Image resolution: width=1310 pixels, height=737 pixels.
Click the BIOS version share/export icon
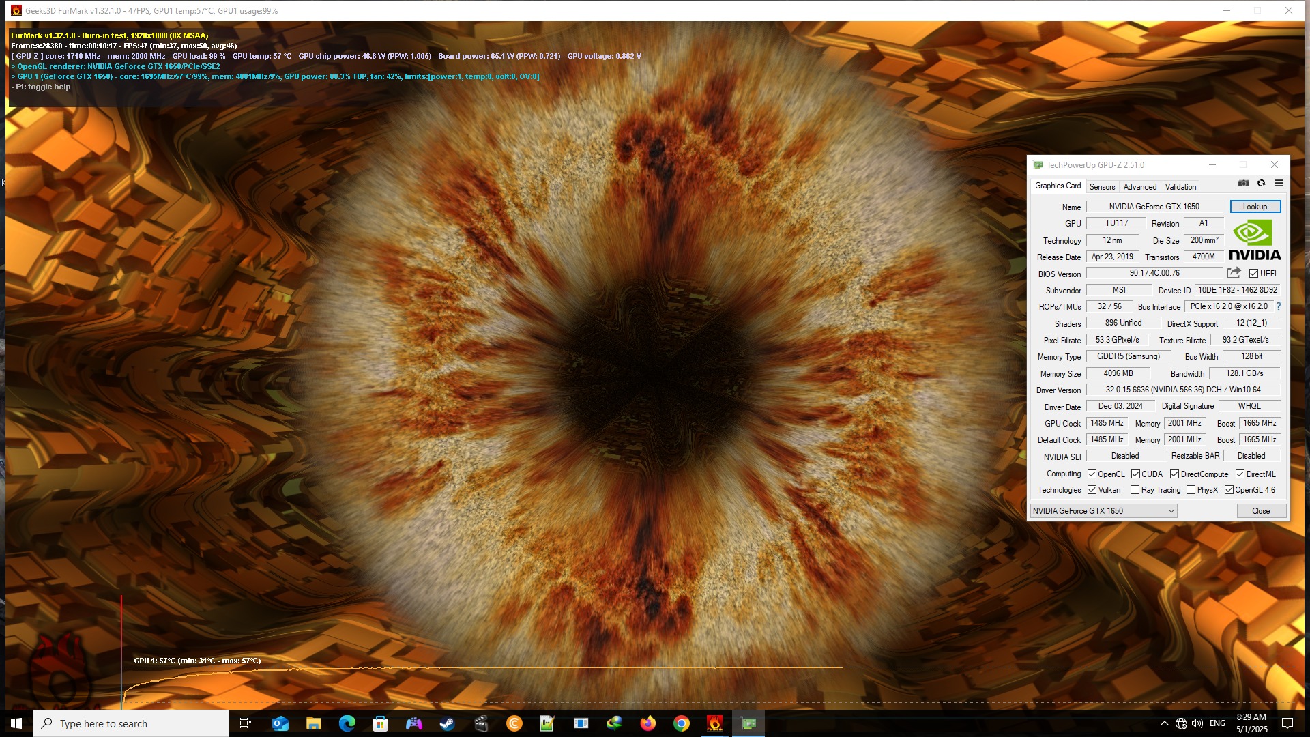click(1234, 273)
